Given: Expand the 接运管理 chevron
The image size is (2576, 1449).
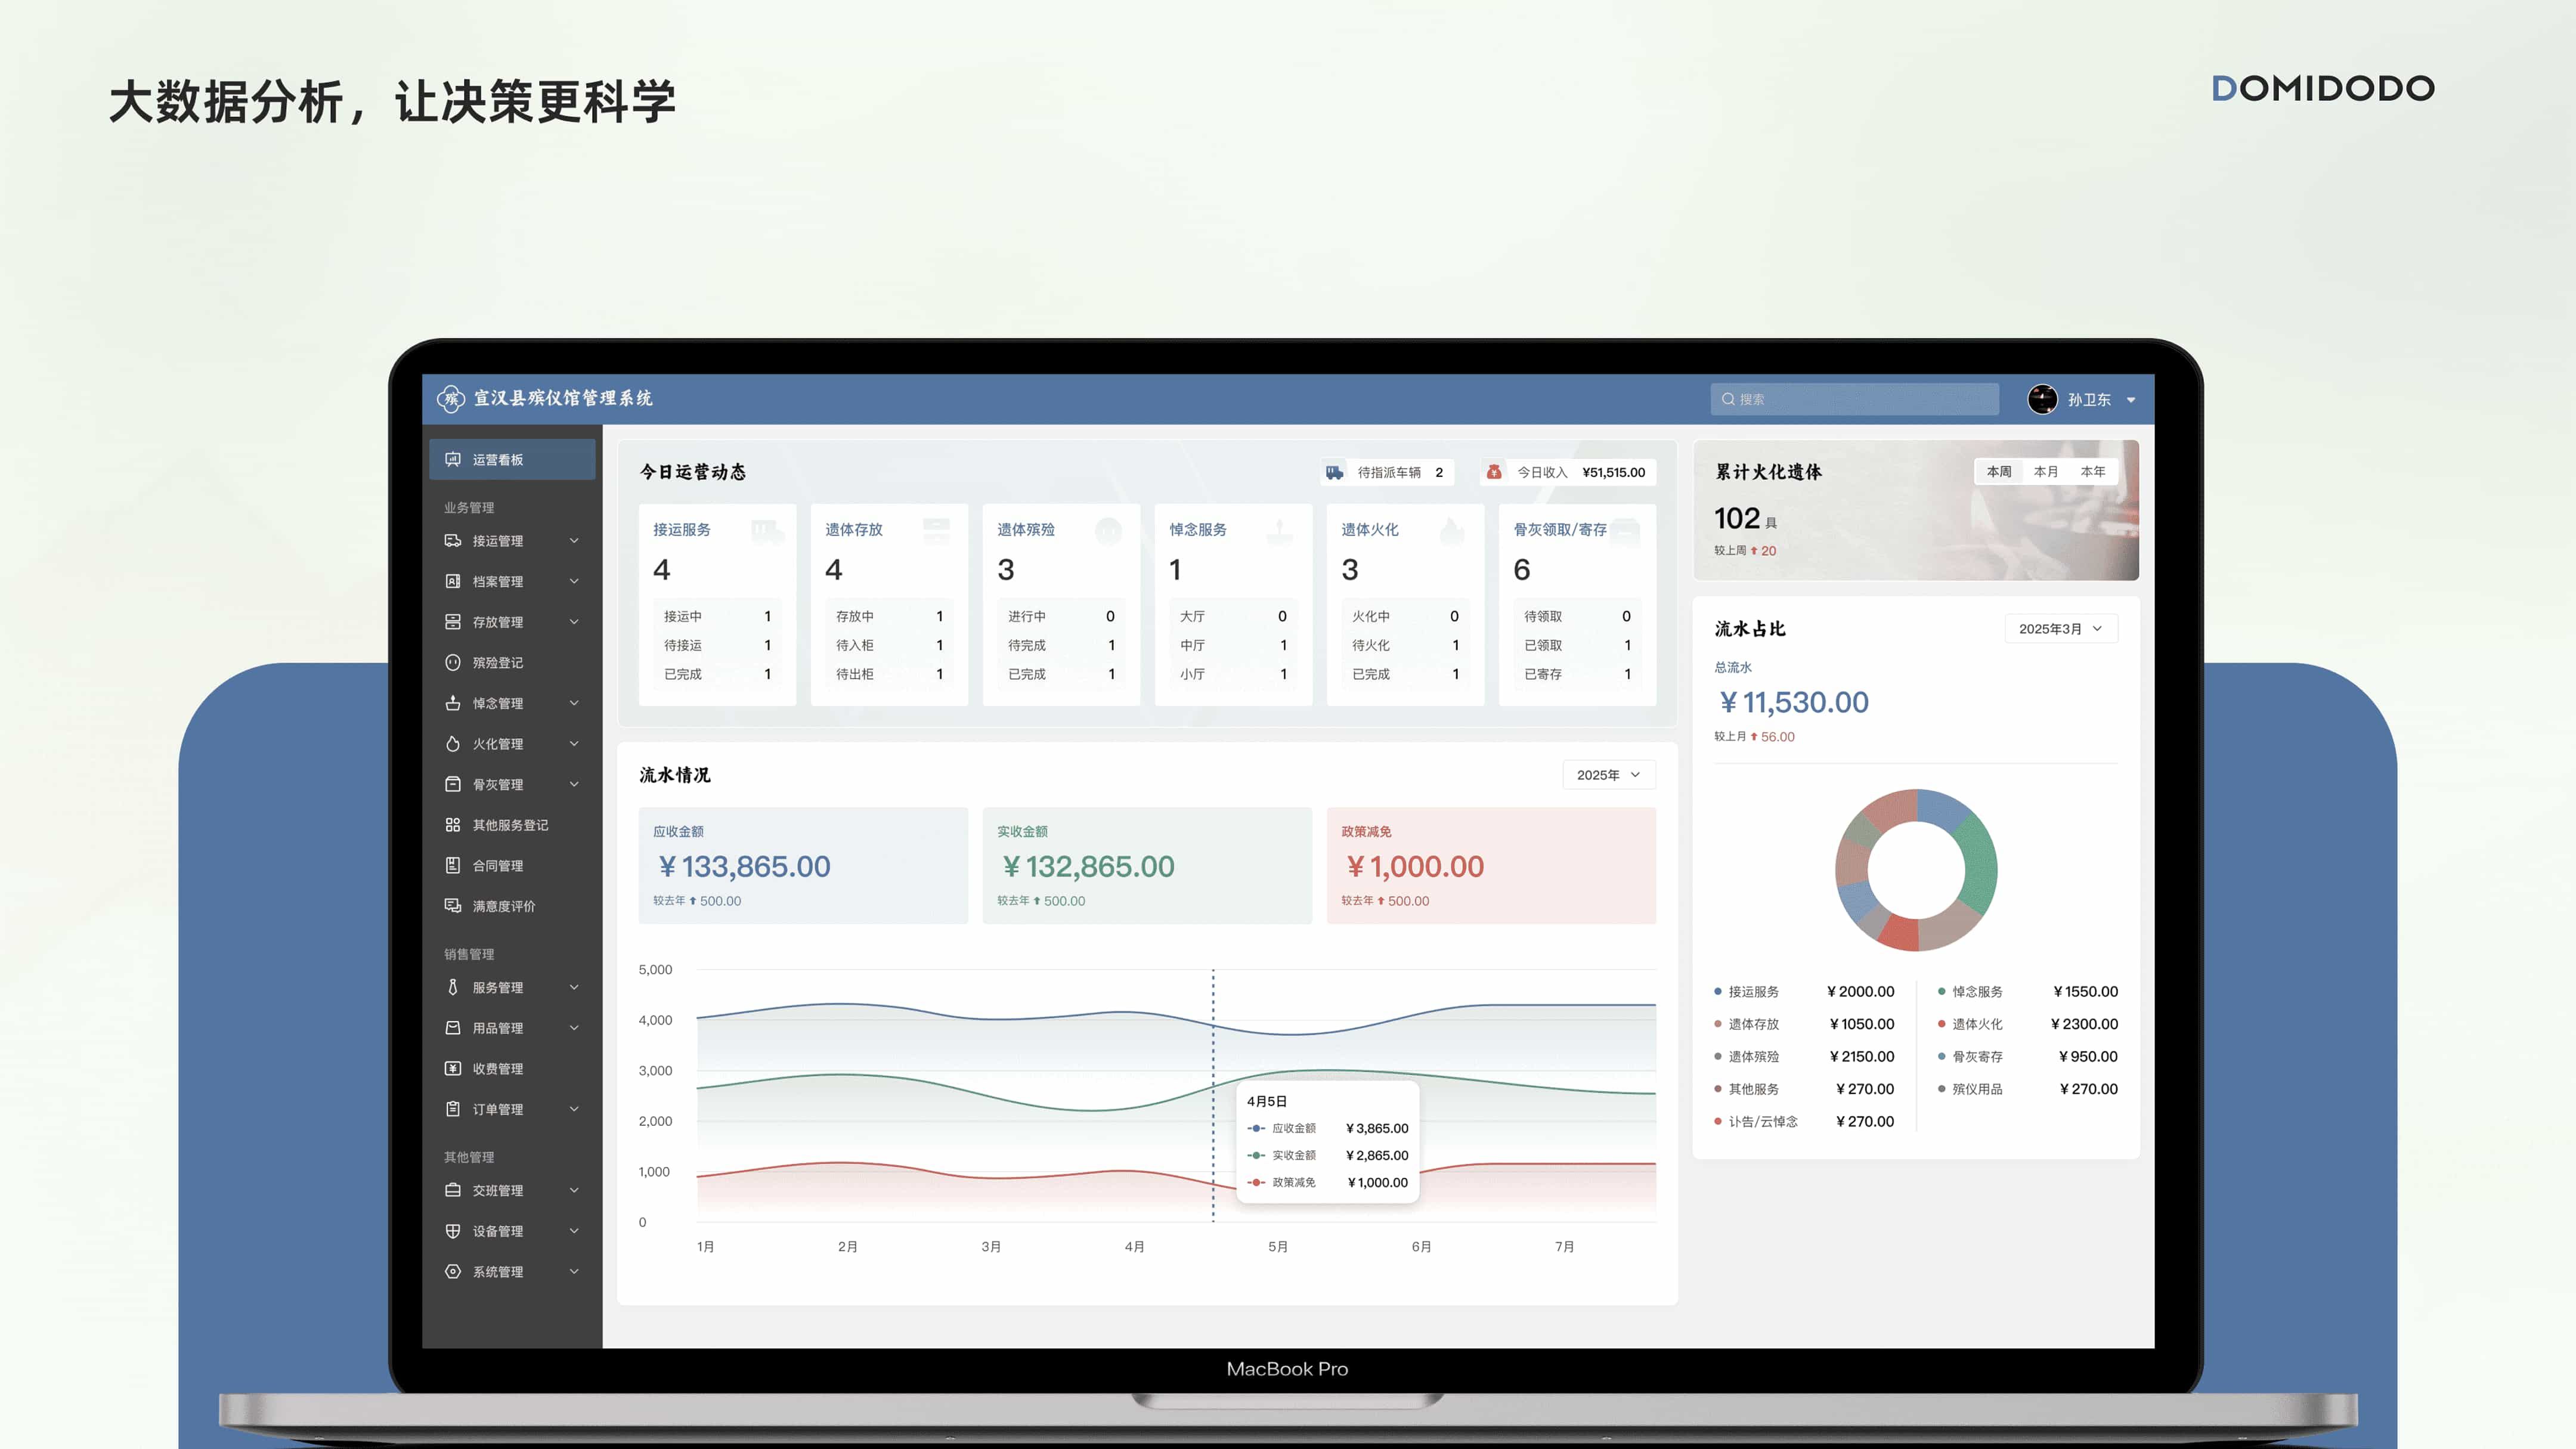Looking at the screenshot, I should click(x=574, y=541).
